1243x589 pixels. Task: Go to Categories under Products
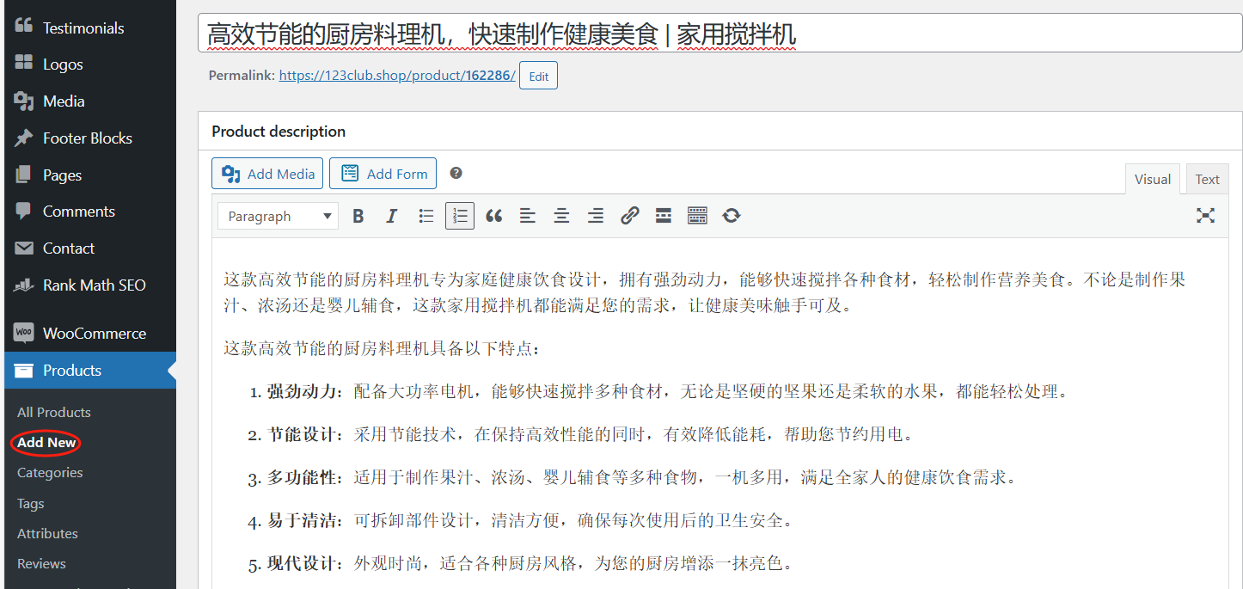(x=50, y=473)
